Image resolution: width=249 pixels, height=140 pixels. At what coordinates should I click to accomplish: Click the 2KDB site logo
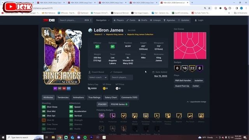tap(49, 20)
